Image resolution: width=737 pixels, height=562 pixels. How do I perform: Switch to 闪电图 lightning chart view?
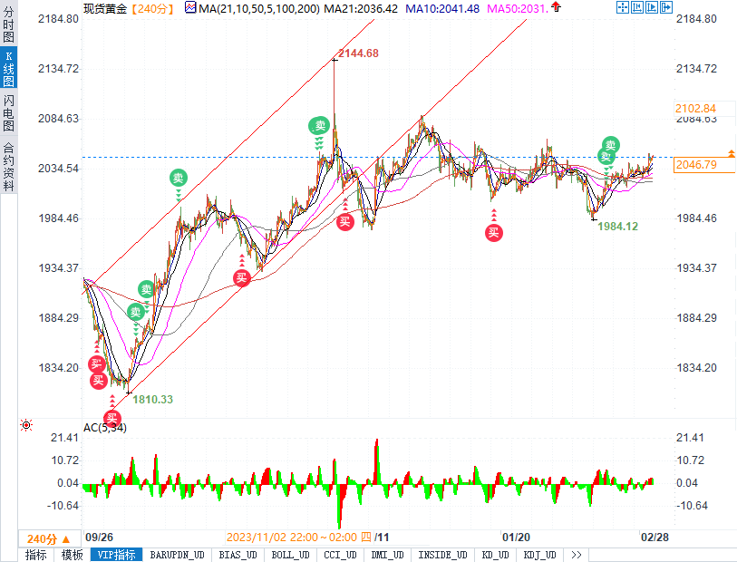pos(8,111)
